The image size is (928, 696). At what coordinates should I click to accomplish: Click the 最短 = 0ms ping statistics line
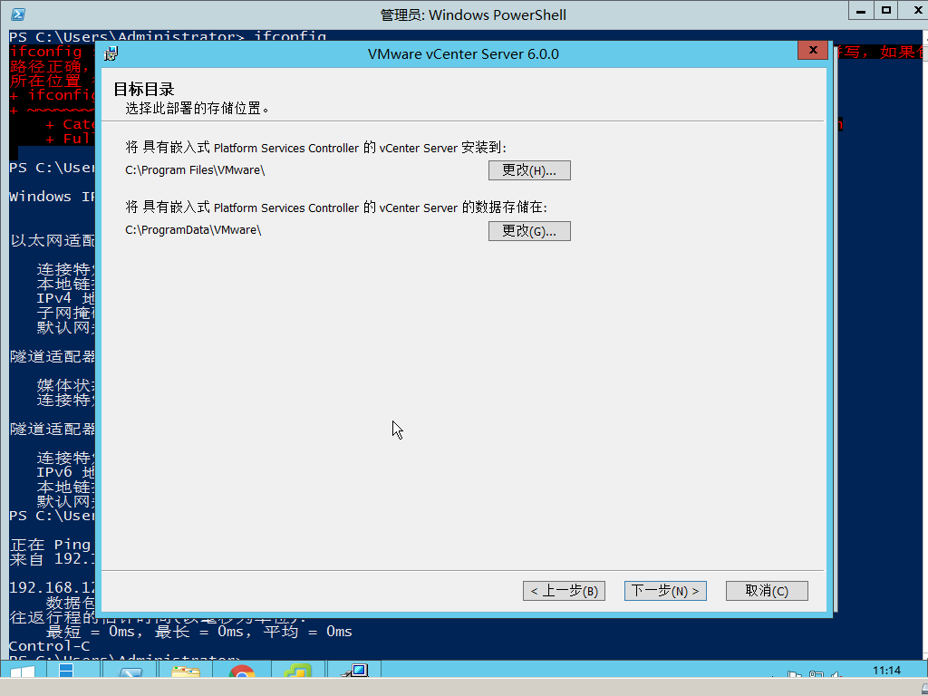pyautogui.click(x=198, y=632)
